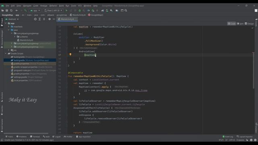Open the Logcat tool window
The width and height of the screenshot is (258, 145).
coord(56,137)
